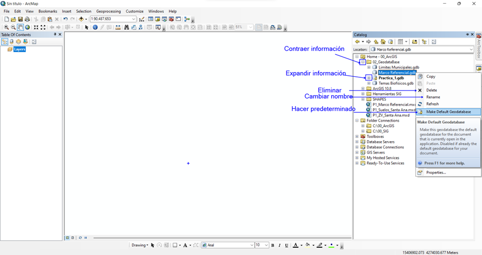482x255 pixels.
Task: Click the New Map File icon
Action: pos(6,19)
